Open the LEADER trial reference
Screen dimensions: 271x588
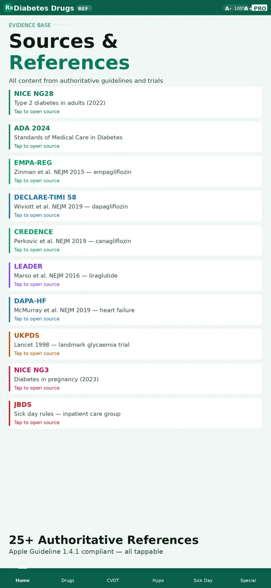(x=135, y=275)
